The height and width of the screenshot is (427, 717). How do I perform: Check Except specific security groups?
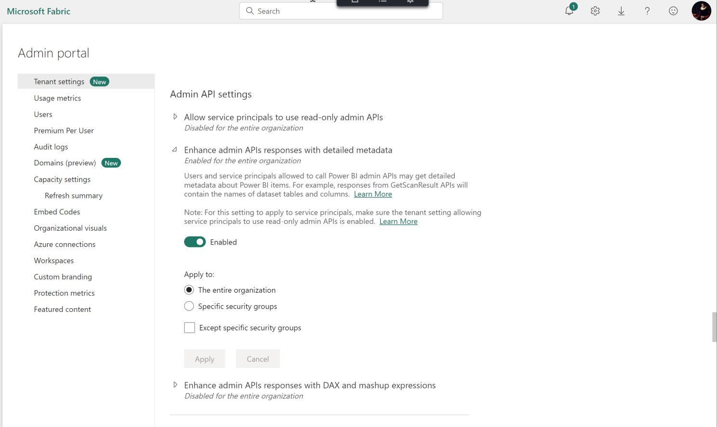pos(189,328)
